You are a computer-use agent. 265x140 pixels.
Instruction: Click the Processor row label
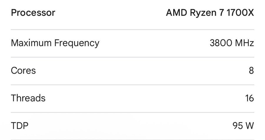point(33,13)
